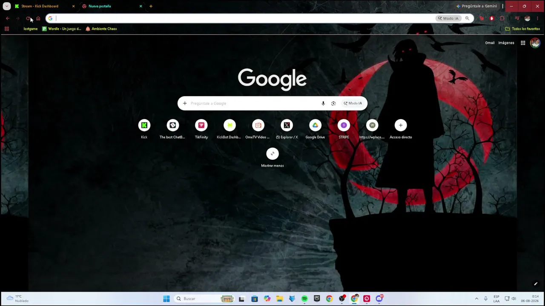Open the Chrome profile avatar in toolbar

point(527,18)
